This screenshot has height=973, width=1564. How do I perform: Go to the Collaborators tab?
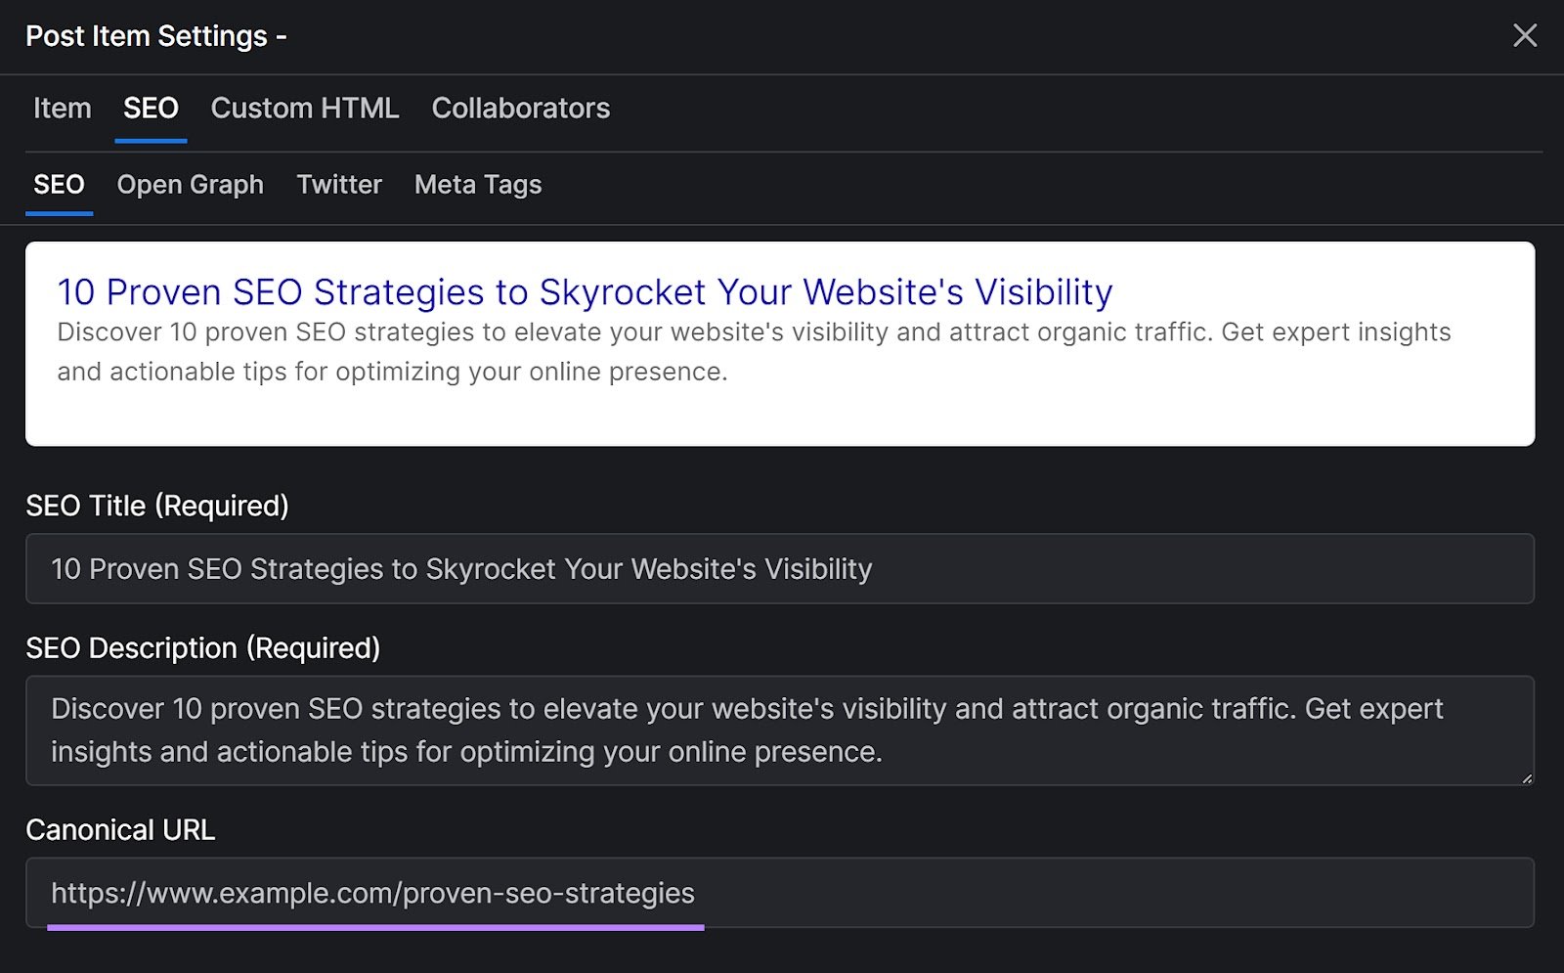[x=520, y=109]
